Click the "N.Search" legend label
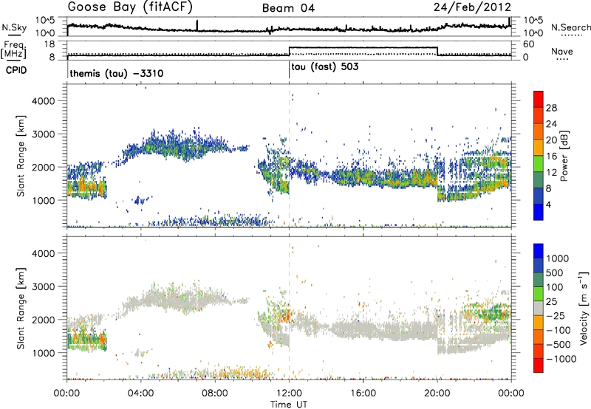The image size is (591, 409). [x=570, y=27]
